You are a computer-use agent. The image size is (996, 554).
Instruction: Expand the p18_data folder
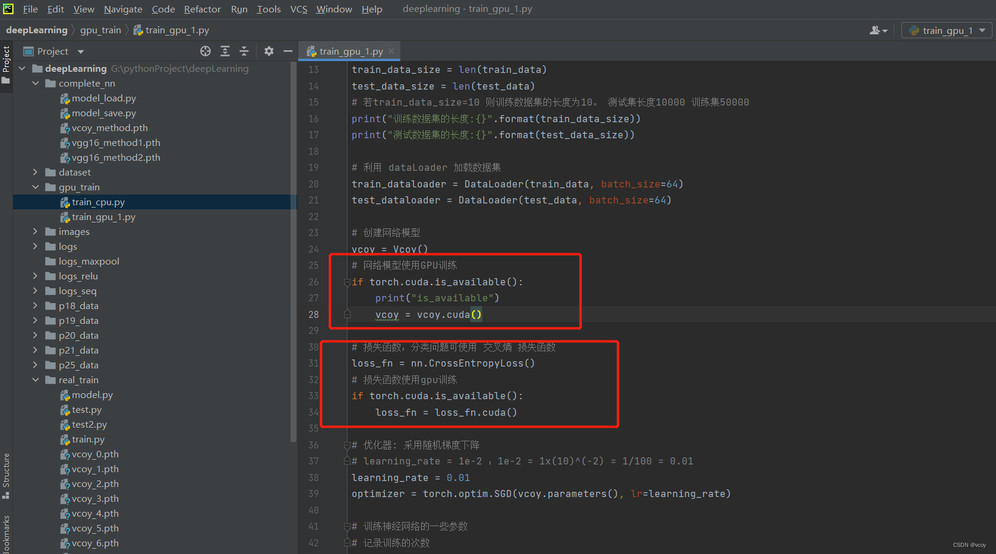coord(35,305)
